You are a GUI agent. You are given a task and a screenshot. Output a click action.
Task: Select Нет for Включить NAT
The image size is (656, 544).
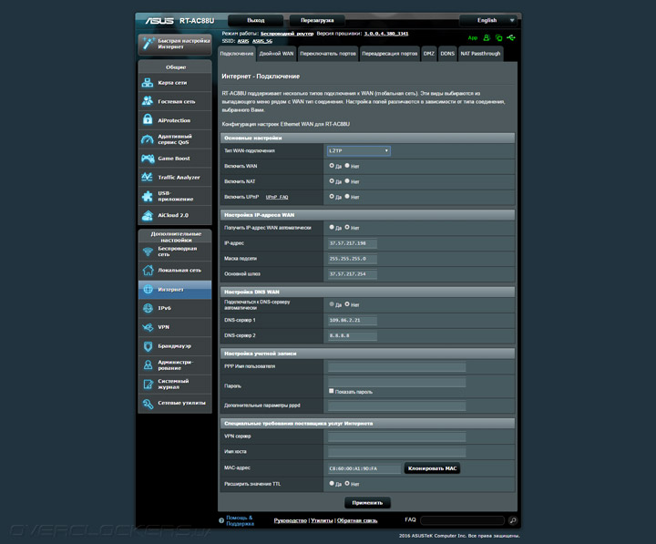point(347,180)
